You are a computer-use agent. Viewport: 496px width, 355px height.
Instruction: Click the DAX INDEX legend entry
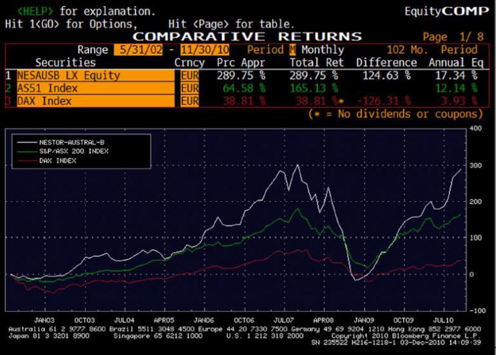click(57, 160)
